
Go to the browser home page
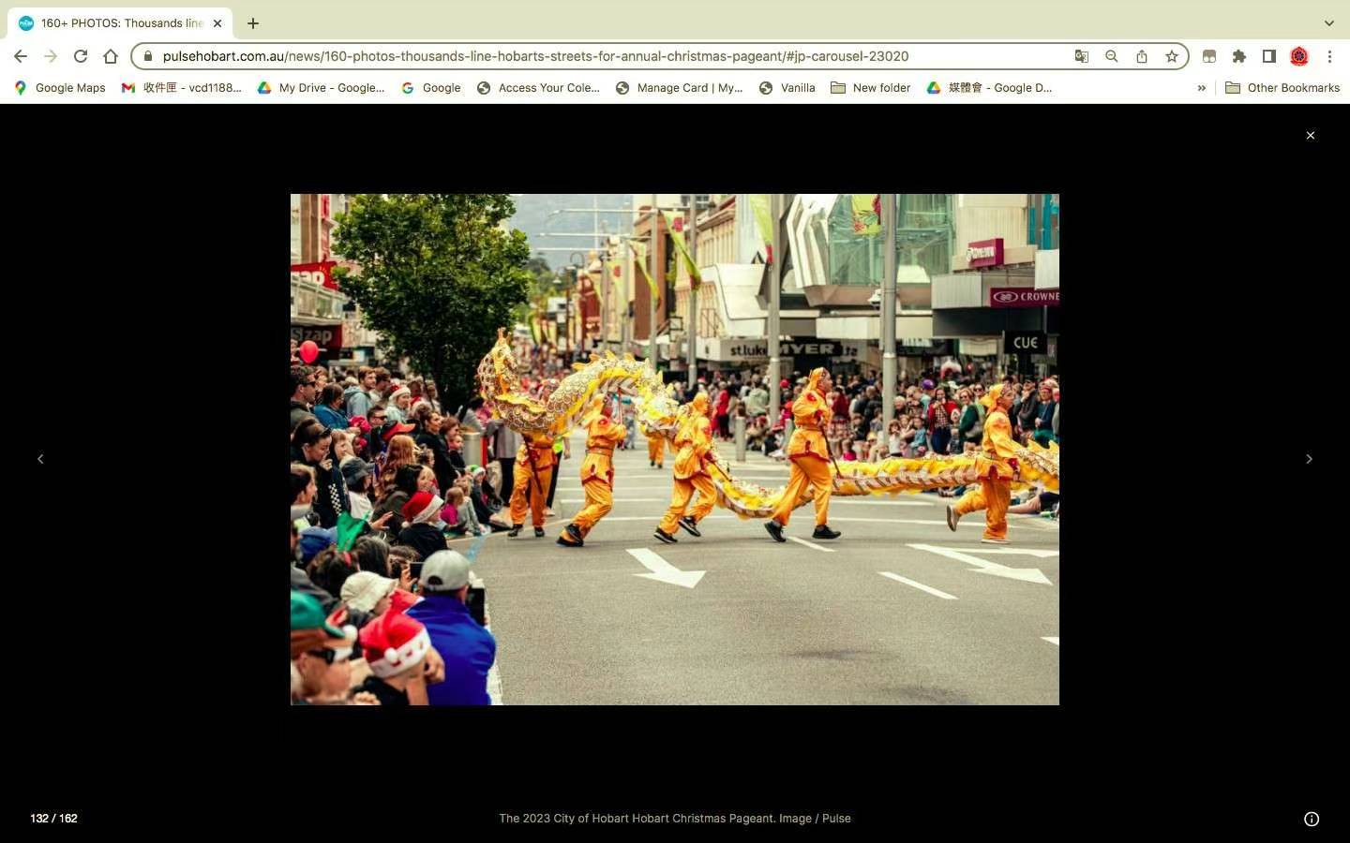pos(111,56)
